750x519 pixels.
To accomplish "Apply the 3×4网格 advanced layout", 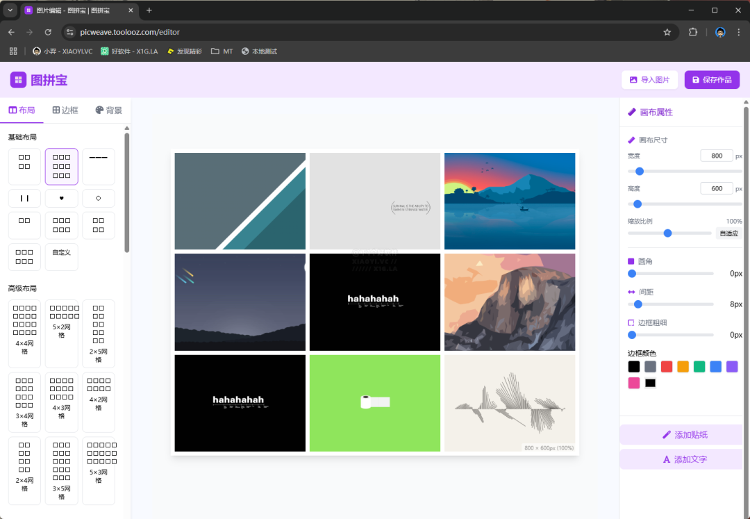I will 24,402.
